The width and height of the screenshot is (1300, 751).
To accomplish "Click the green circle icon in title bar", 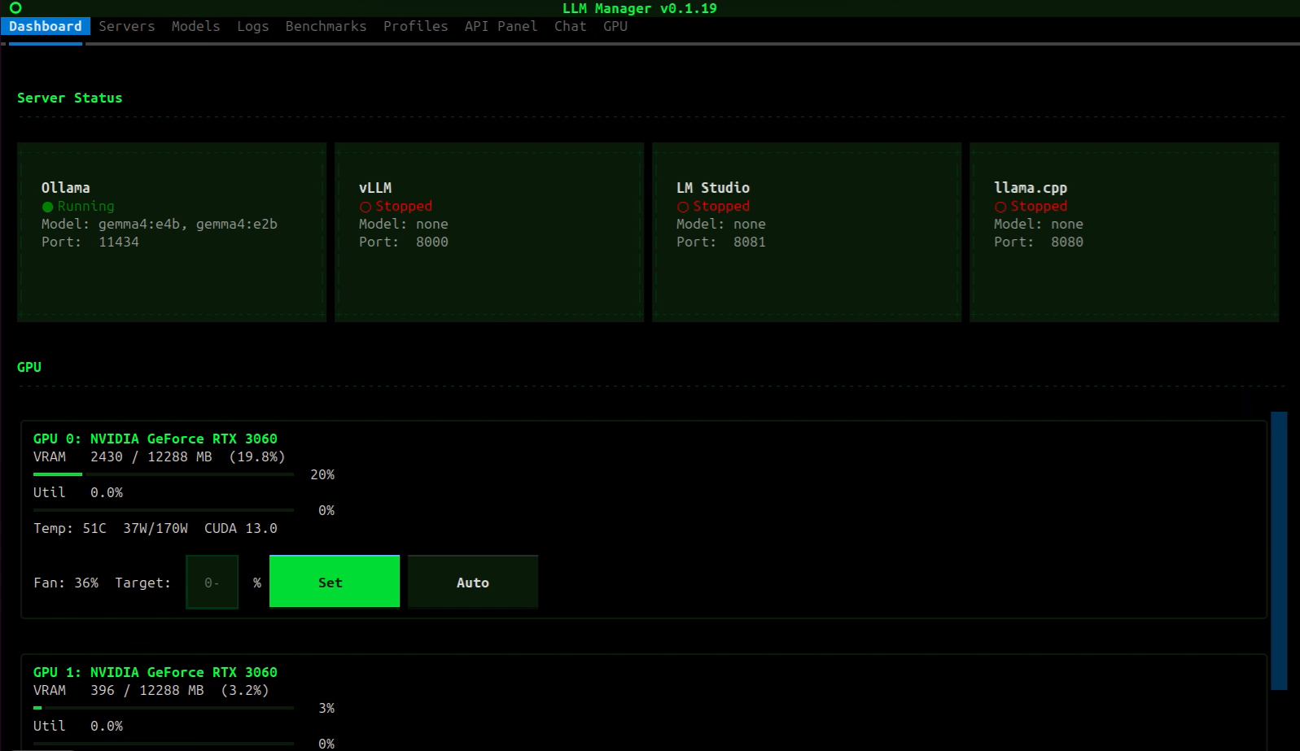I will click(x=15, y=8).
